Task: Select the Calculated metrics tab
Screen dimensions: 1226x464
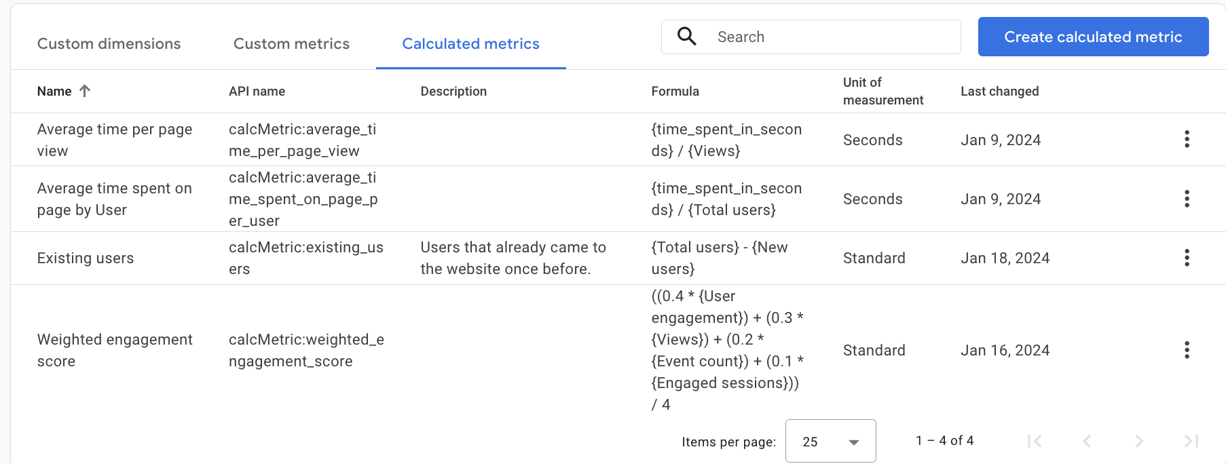Action: (x=470, y=44)
